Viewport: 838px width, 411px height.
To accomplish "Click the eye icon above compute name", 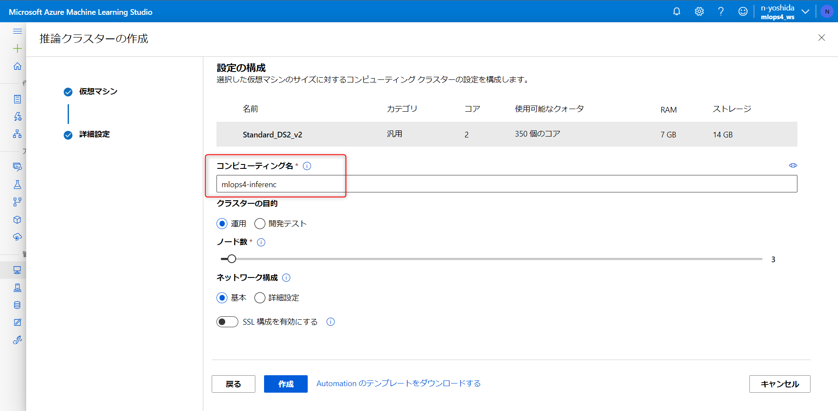I will coord(793,165).
